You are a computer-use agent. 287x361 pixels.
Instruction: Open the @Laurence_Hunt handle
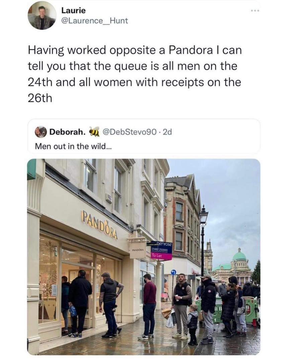pos(94,21)
